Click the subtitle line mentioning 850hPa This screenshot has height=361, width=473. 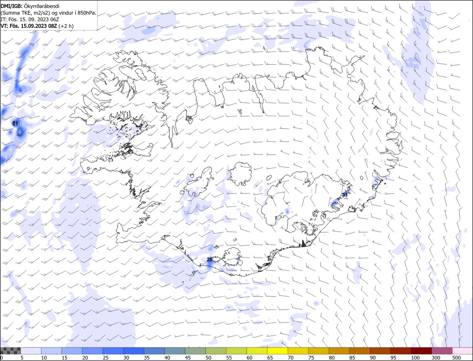click(x=48, y=13)
